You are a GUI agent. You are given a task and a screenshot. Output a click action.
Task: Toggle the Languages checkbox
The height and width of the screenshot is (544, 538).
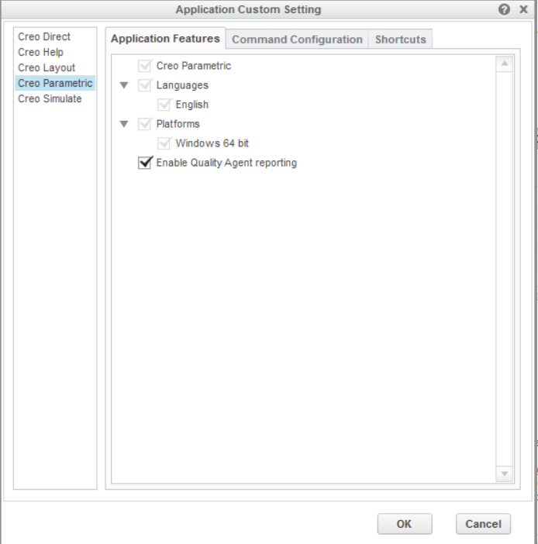(x=144, y=85)
